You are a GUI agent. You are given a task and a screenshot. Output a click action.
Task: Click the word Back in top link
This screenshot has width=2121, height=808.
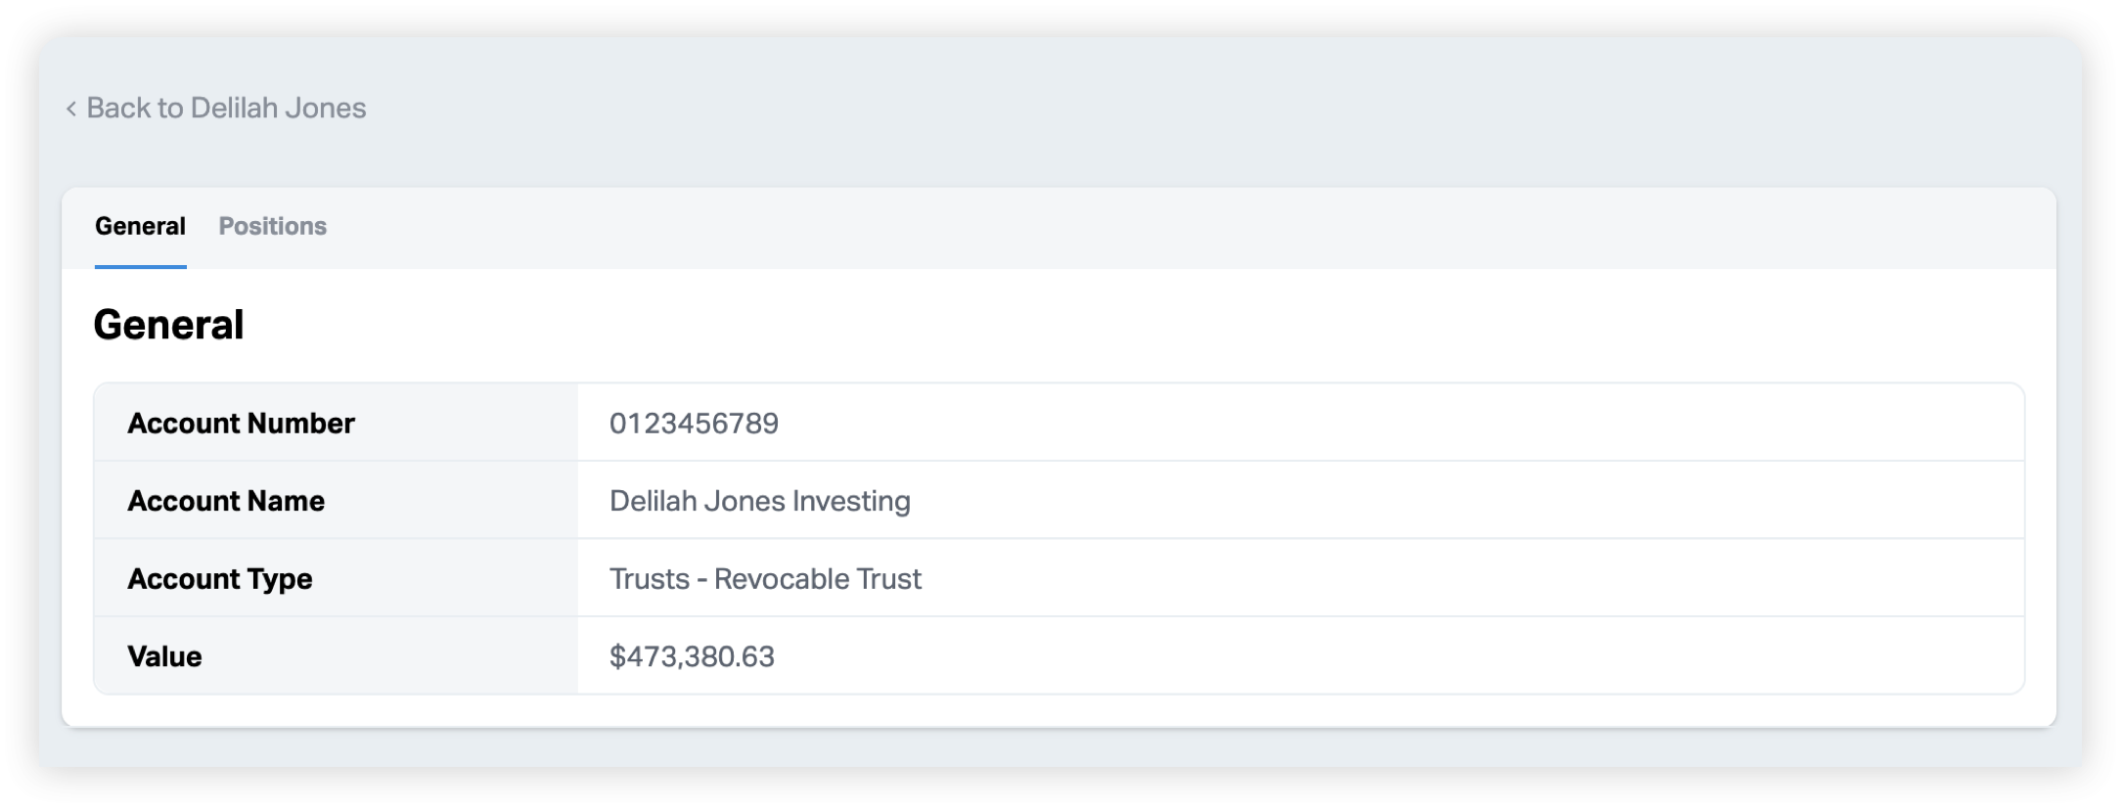[118, 108]
